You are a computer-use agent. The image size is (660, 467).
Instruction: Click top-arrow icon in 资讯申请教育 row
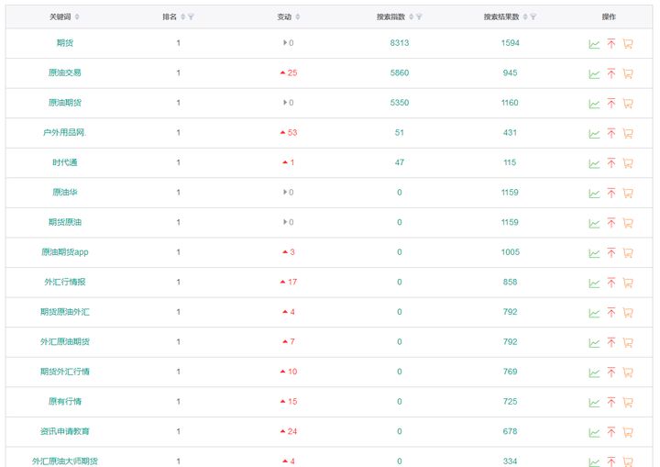[x=611, y=432]
